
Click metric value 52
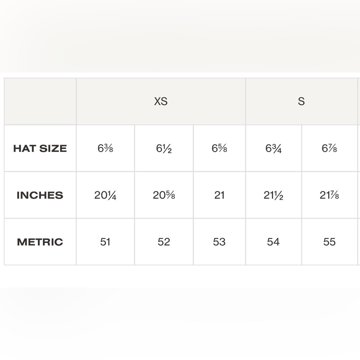[x=164, y=242]
